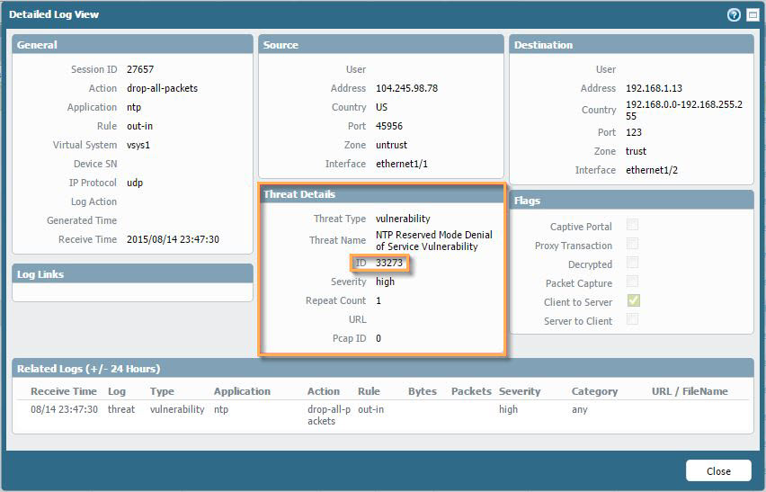
Task: Click the URL / FileName column header
Action: click(690, 391)
